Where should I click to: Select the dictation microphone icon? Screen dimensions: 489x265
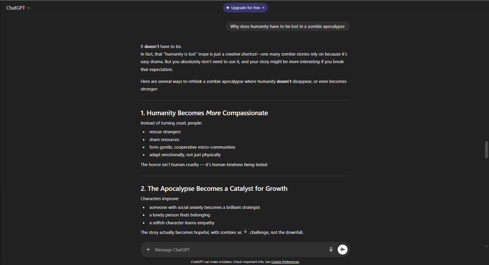(331, 250)
